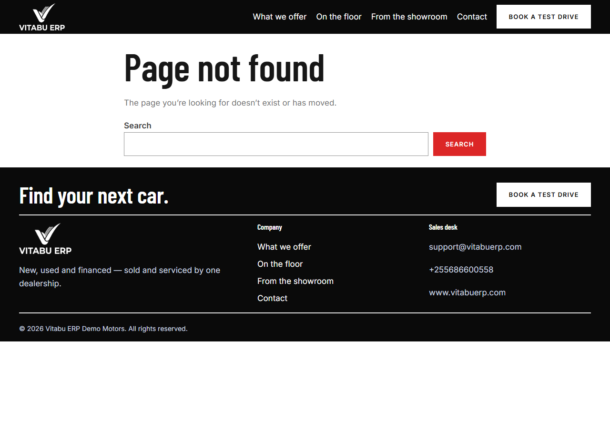
Task: Click the text about page doesn't exist or moved
Action: 230,103
